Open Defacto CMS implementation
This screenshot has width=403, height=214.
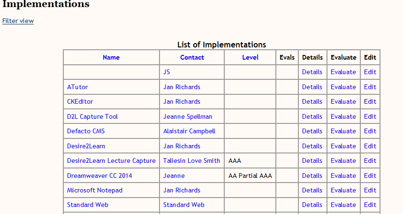(86, 131)
